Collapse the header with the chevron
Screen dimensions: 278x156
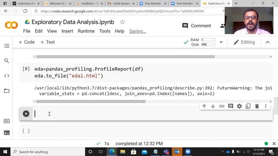(x=268, y=42)
